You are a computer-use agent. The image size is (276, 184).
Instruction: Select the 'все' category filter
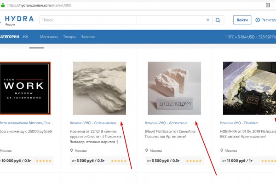[25, 36]
